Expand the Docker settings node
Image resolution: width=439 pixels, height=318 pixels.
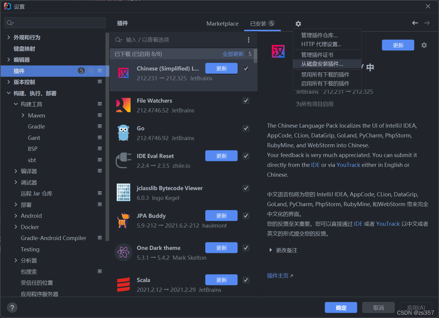(16, 227)
